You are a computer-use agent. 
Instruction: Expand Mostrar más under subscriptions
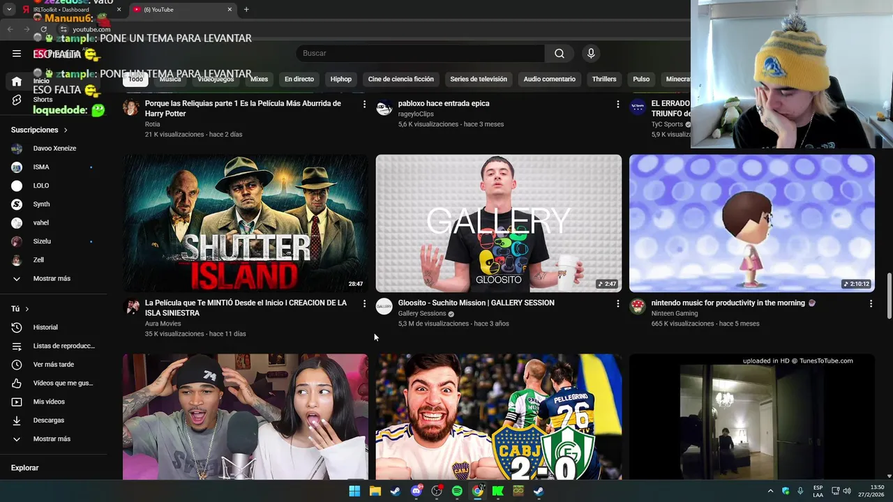click(52, 279)
